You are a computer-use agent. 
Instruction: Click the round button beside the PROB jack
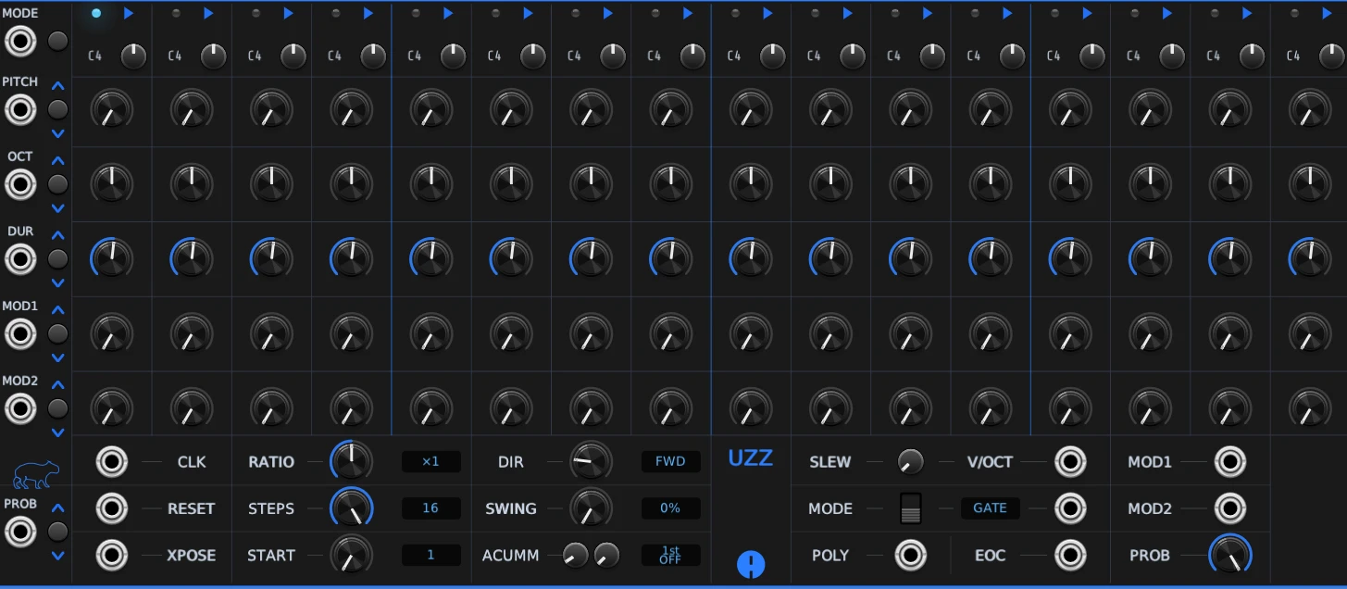click(x=57, y=532)
